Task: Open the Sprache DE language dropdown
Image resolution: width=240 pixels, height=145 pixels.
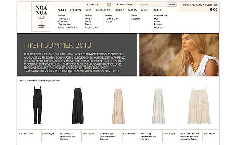Action: (x=125, y=5)
